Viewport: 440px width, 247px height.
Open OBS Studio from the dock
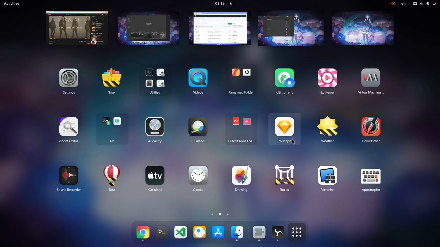[278, 232]
